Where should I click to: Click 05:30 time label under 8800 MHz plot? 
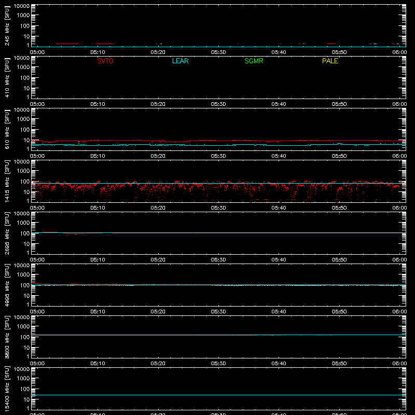point(218,364)
